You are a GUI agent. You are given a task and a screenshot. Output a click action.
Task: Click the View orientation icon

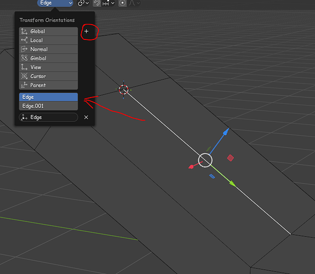coord(24,67)
